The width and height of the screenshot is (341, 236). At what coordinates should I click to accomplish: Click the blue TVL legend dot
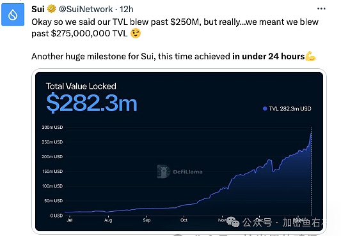tap(265, 108)
